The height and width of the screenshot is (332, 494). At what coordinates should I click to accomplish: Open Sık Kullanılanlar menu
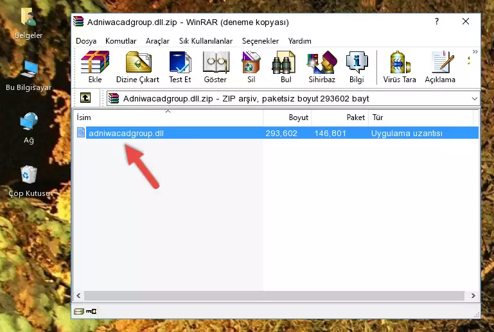206,41
